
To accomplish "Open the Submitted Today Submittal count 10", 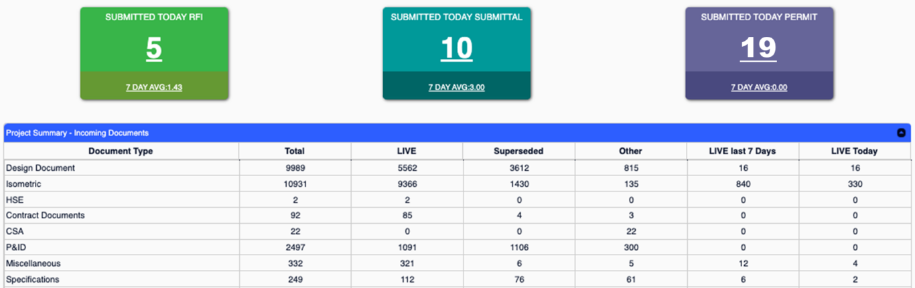I will point(457,48).
